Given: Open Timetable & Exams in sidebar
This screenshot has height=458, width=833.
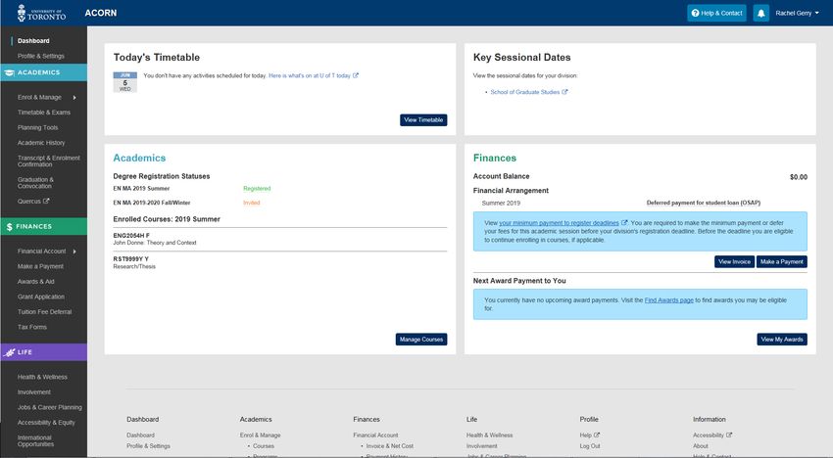Looking at the screenshot, I should point(43,113).
